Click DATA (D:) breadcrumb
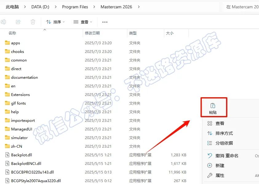 tap(40, 7)
